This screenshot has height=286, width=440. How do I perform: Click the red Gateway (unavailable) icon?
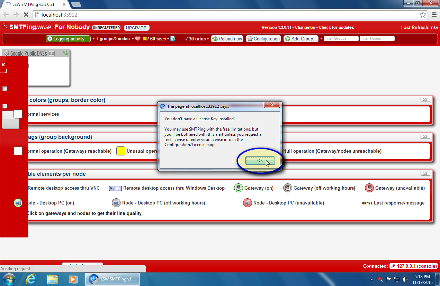(x=369, y=188)
